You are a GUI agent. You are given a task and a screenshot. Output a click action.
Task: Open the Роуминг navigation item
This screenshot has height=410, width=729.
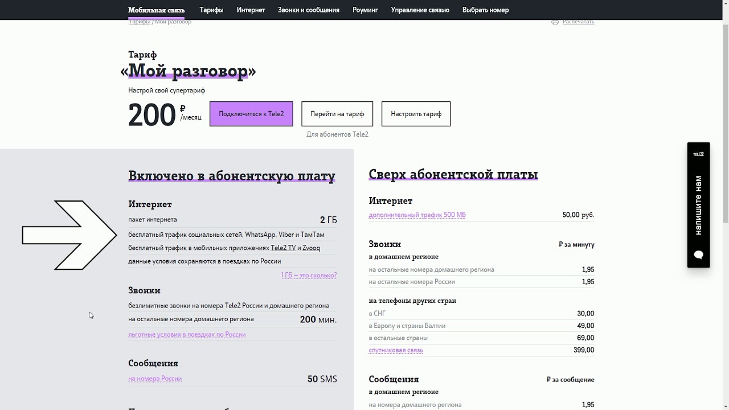(x=365, y=10)
